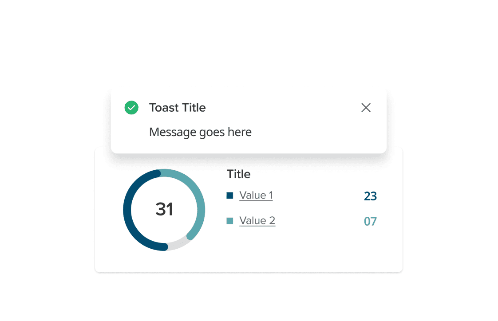The image size is (498, 321).
Task: Click the dark blue Value 1 legend square
Action: (230, 196)
